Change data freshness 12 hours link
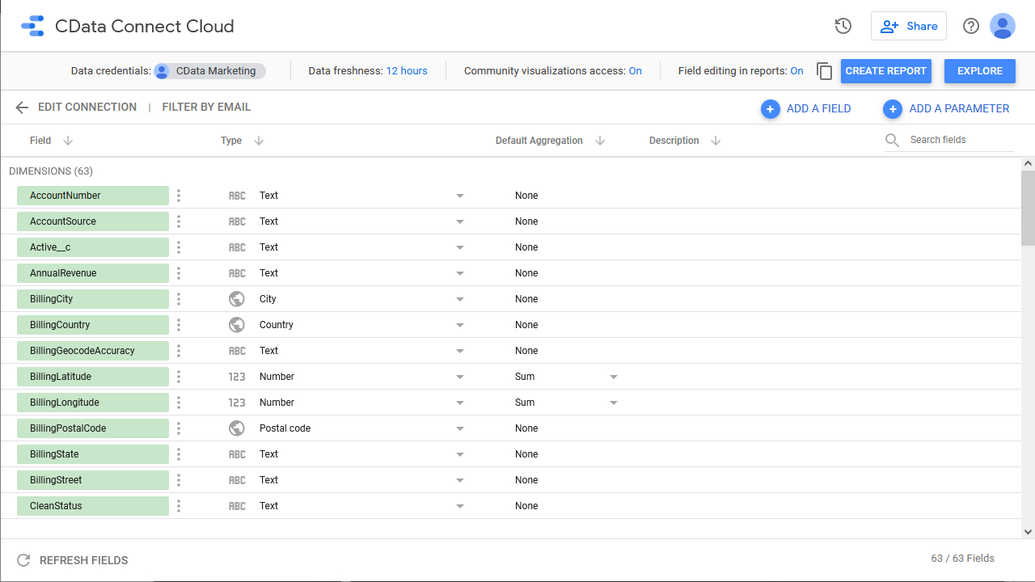This screenshot has height=582, width=1035. pyautogui.click(x=407, y=71)
